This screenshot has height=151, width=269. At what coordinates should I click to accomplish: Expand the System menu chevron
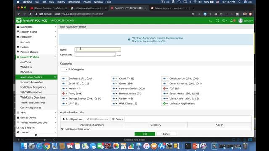pyautogui.click(x=55, y=47)
